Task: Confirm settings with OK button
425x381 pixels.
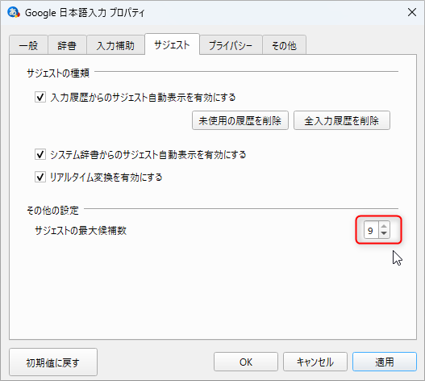Action: 246,362
